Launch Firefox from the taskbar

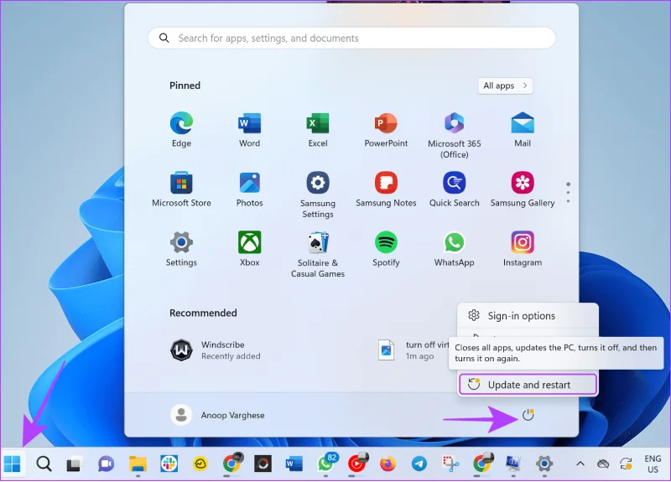point(388,464)
